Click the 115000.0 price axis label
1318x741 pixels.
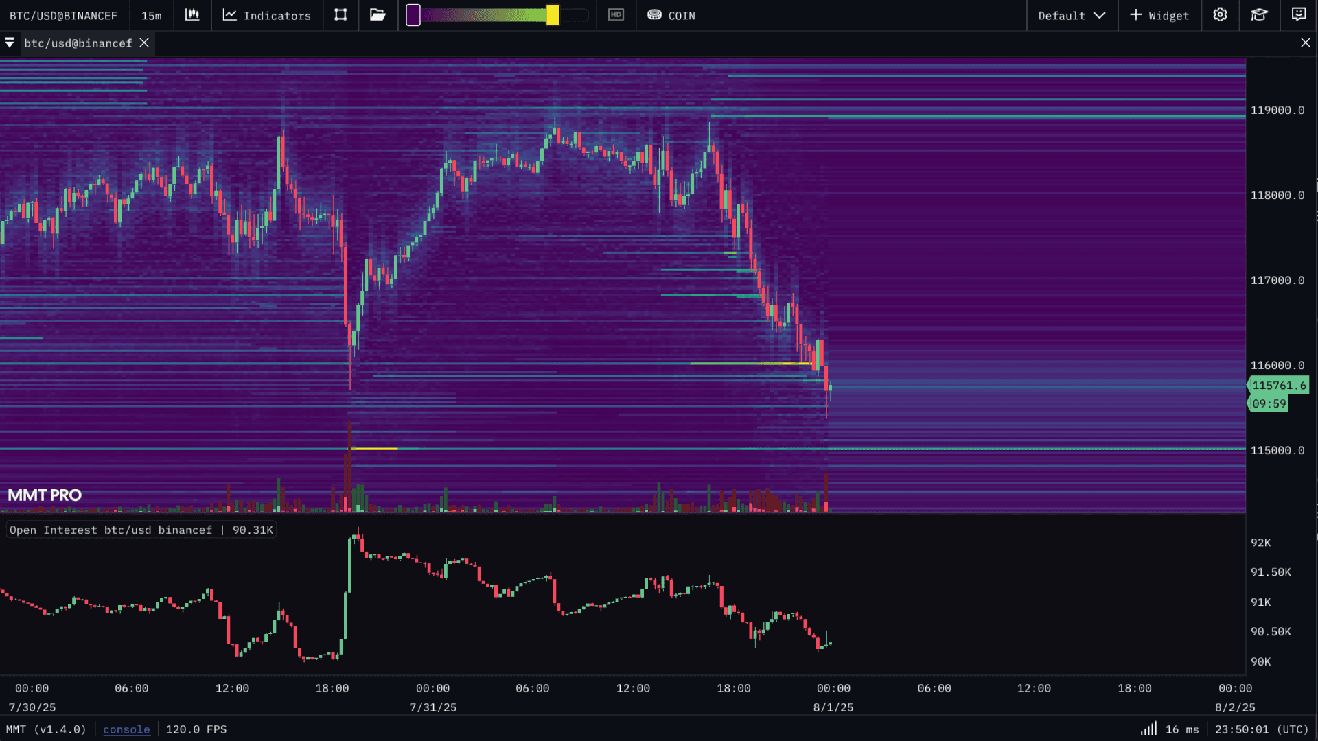pyautogui.click(x=1277, y=450)
